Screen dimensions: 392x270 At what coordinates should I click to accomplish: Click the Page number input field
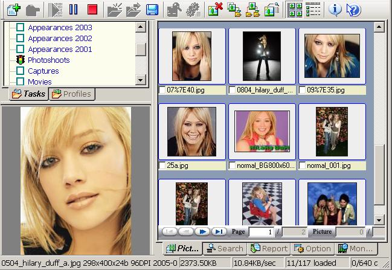(261, 232)
